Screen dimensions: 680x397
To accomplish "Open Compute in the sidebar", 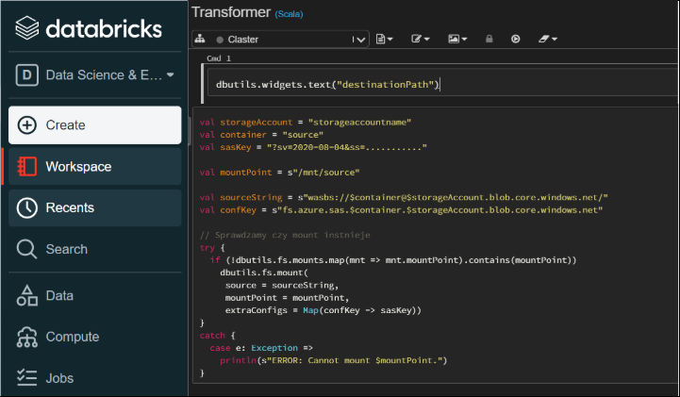I will [x=95, y=337].
